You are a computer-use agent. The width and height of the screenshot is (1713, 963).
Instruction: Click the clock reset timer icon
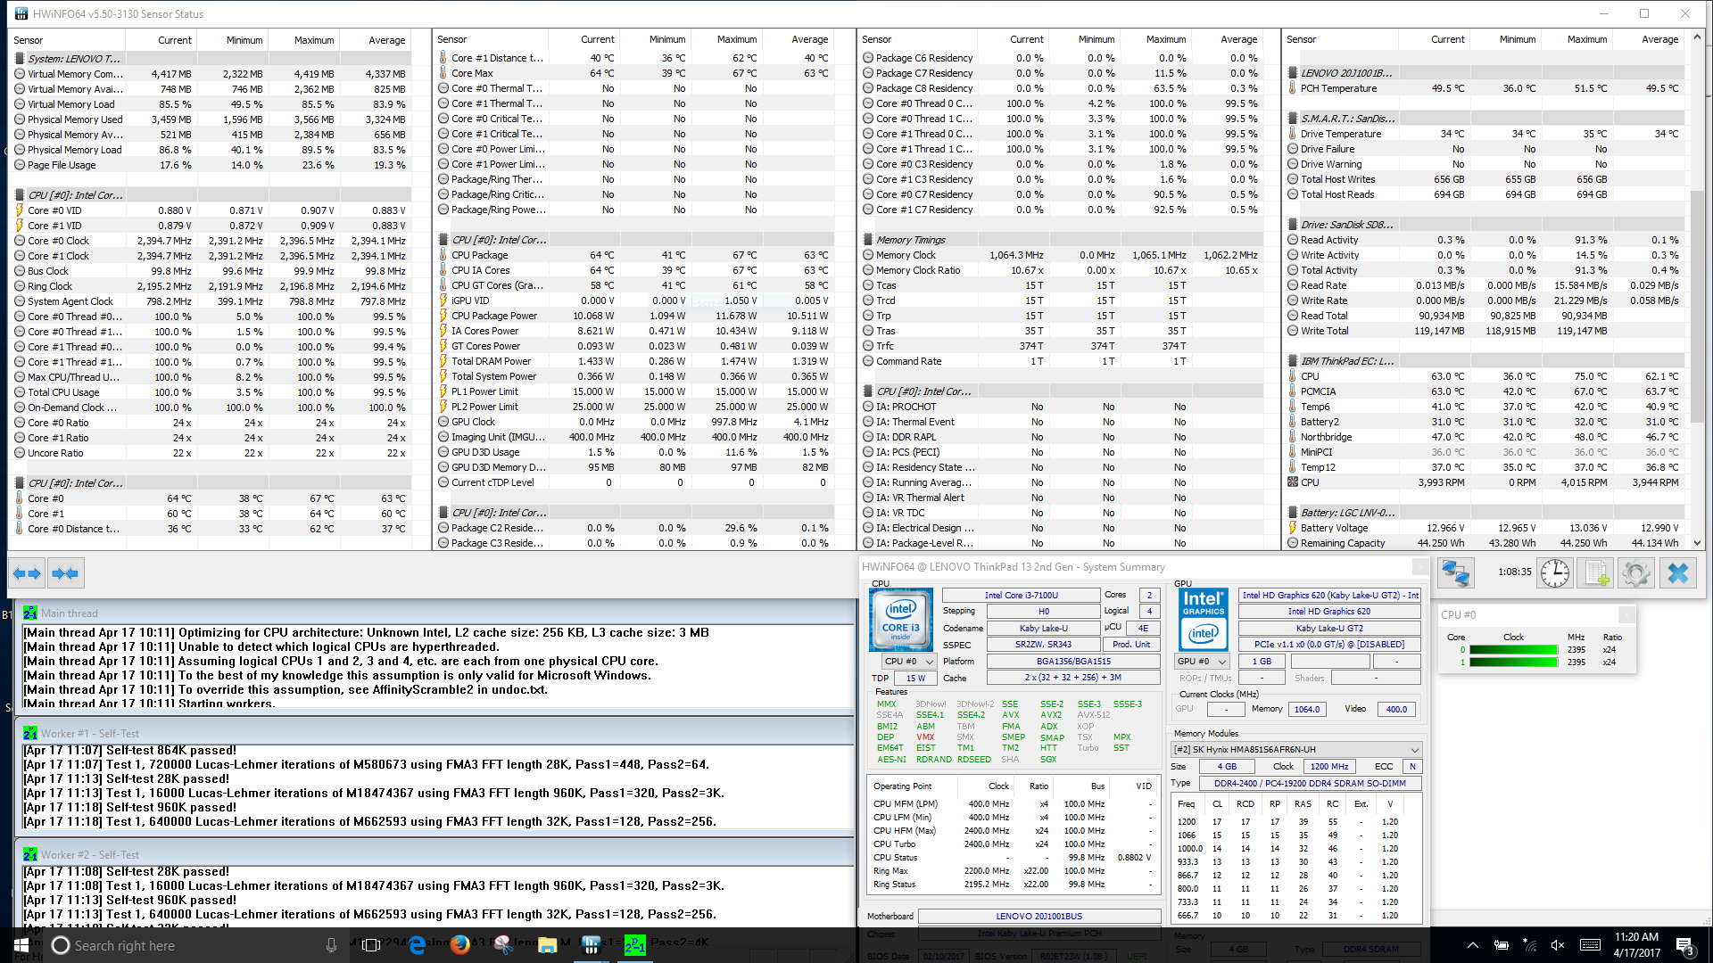point(1555,573)
